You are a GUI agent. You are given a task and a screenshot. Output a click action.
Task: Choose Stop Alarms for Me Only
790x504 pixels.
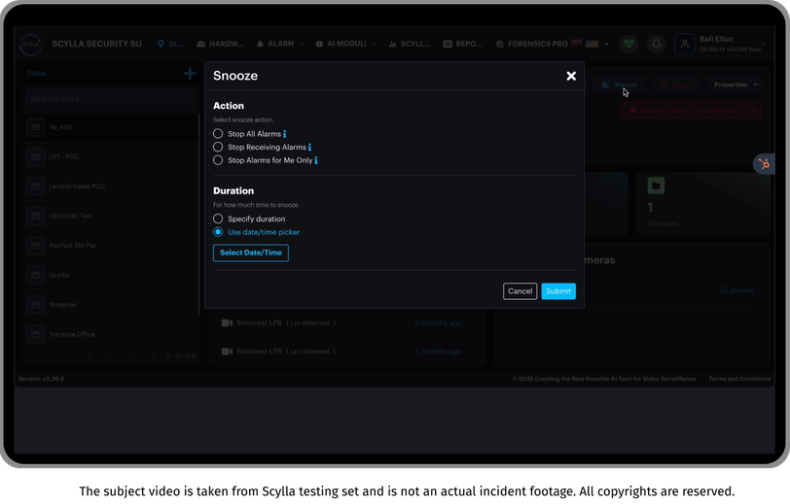click(218, 160)
